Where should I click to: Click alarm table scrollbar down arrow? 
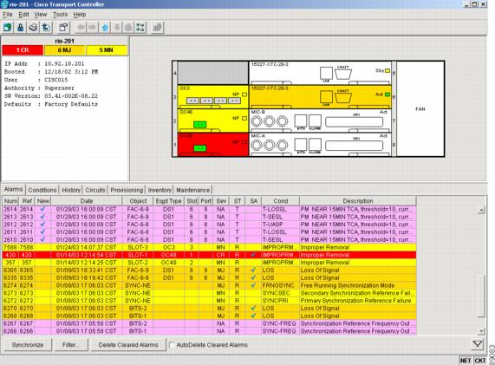point(481,331)
